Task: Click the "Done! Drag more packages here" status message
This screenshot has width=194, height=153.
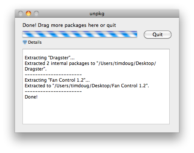Action: point(69,25)
